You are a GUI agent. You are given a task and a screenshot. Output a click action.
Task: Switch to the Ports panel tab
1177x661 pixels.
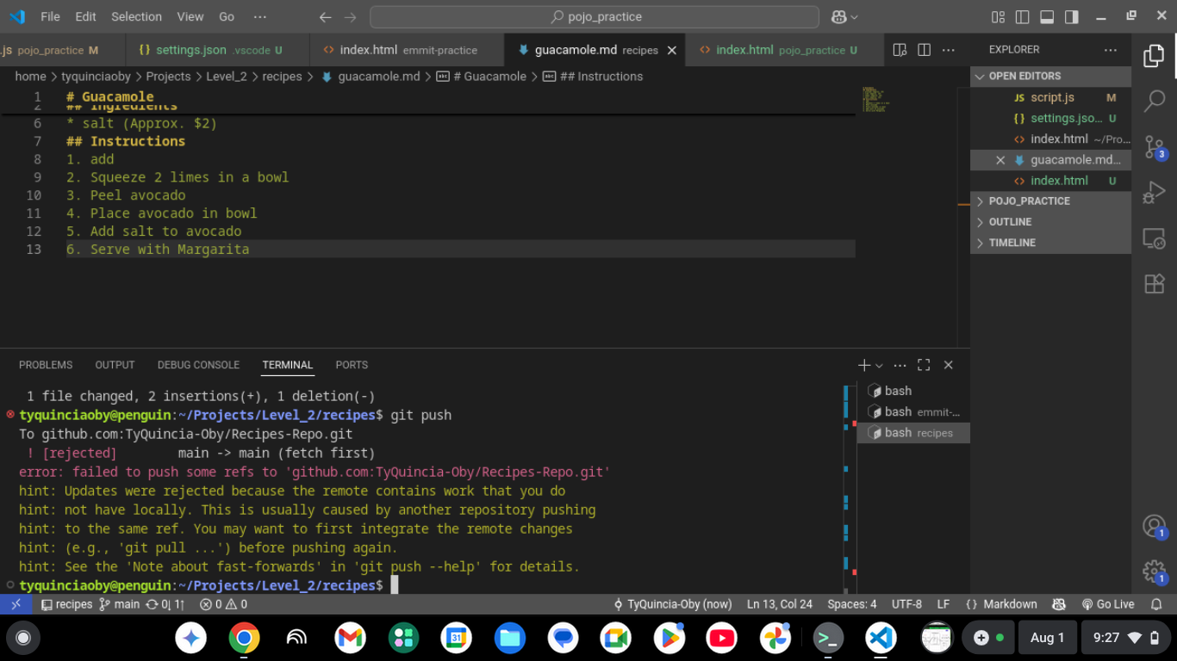tap(352, 365)
